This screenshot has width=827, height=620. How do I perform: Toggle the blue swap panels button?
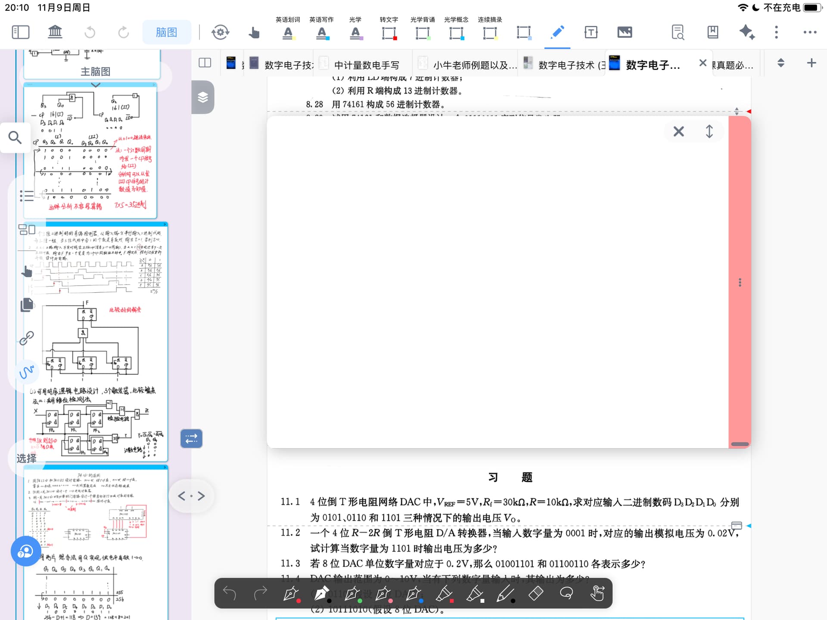click(191, 439)
